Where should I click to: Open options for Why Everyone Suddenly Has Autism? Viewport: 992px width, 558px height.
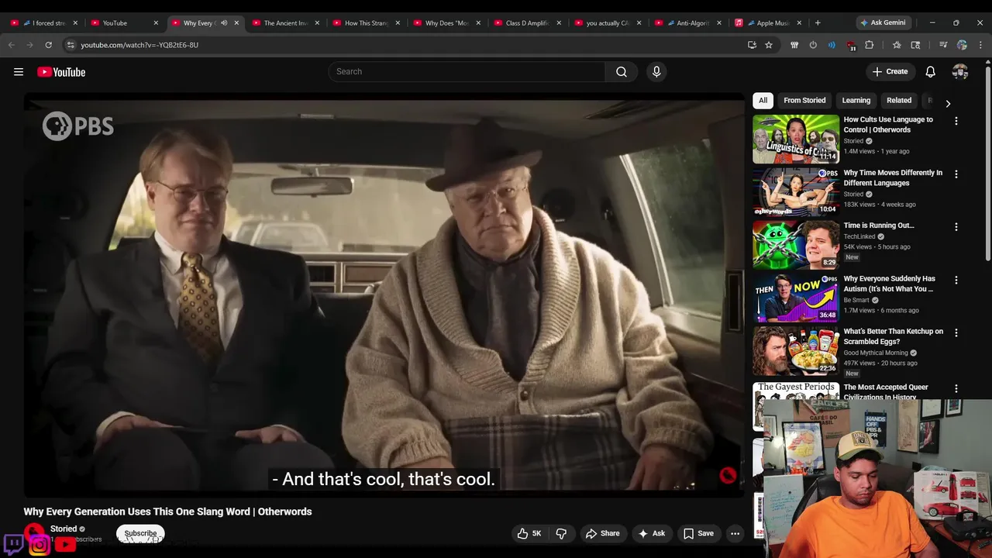point(956,280)
